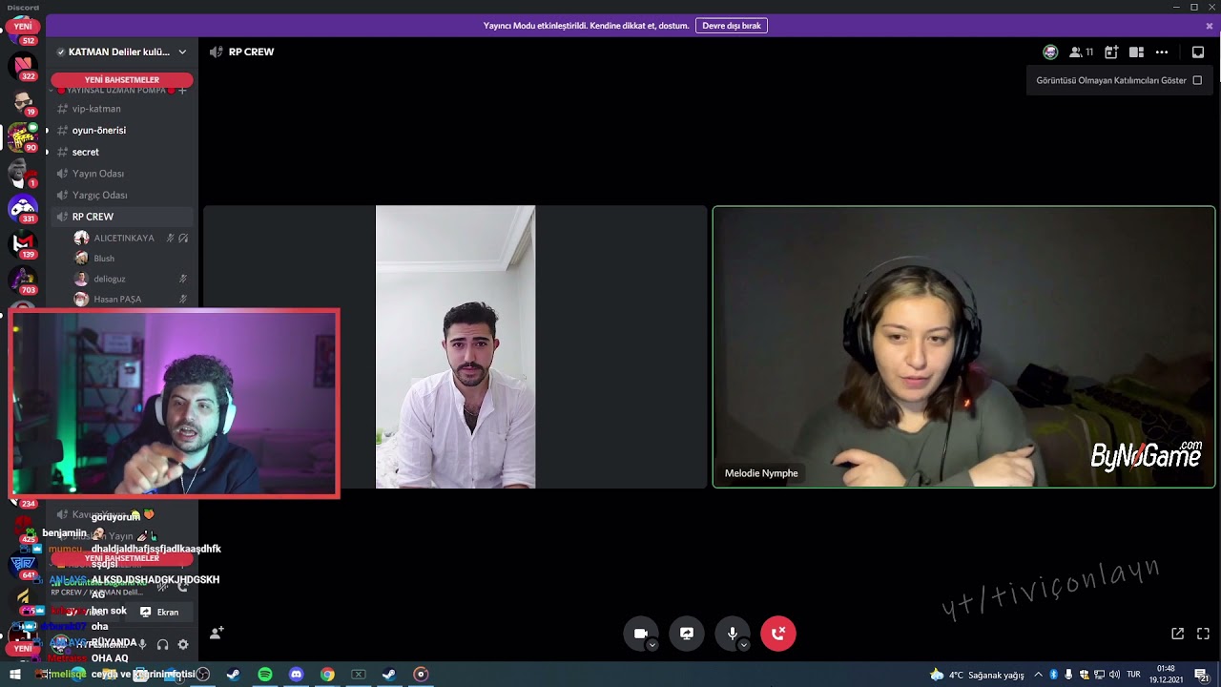Click the invite friends icon at bottom
The width and height of the screenshot is (1221, 687).
(217, 633)
